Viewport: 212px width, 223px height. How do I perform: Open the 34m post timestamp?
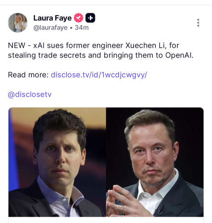[x=82, y=28]
